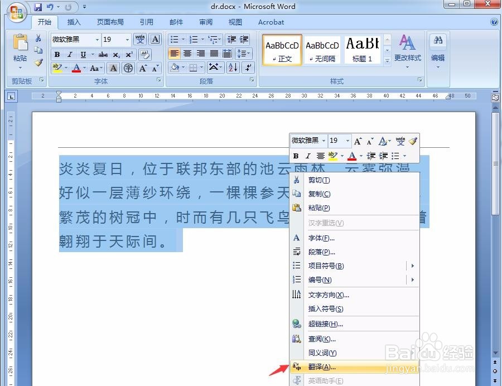Toggle show paragraph marks button

pyautogui.click(x=248, y=67)
